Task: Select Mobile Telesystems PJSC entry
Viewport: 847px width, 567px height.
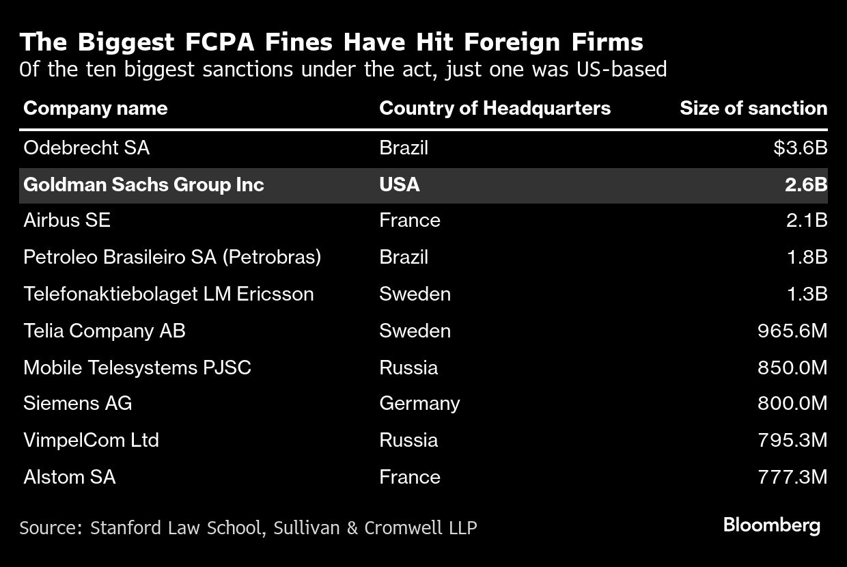Action: pyautogui.click(x=137, y=368)
